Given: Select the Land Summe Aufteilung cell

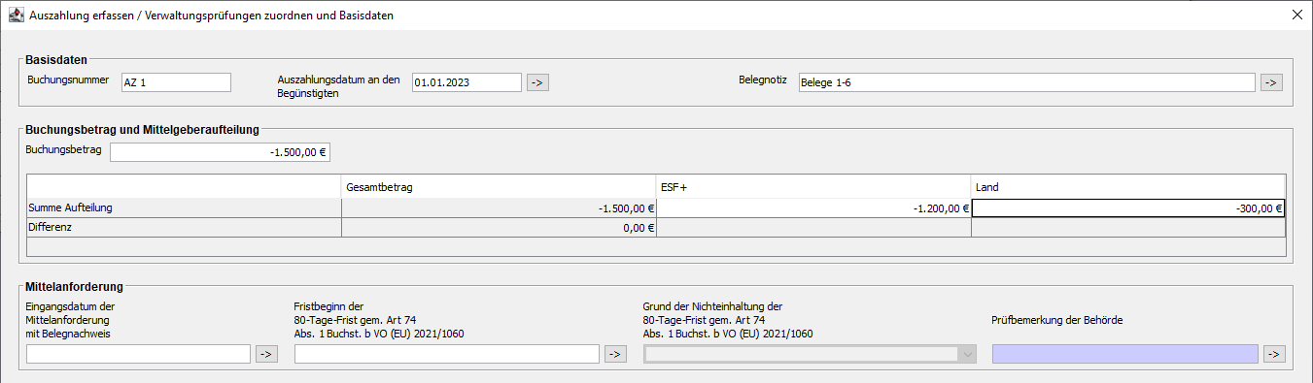Looking at the screenshot, I should (x=1128, y=207).
